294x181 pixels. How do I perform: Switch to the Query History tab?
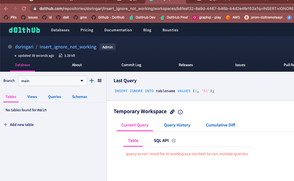(177, 125)
